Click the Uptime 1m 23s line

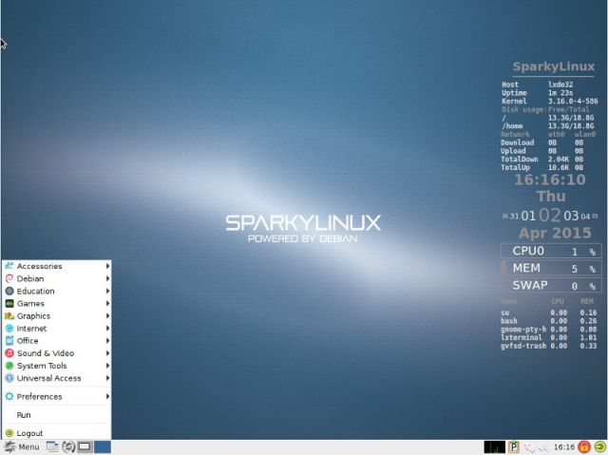click(537, 93)
